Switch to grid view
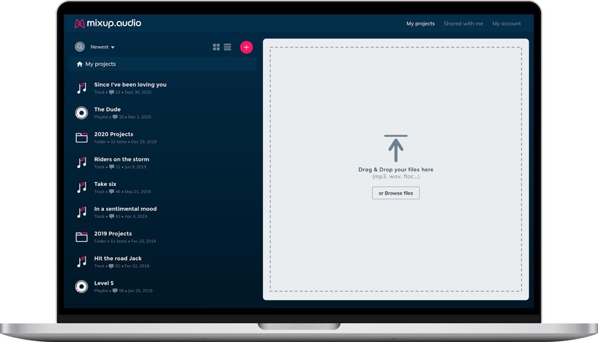The width and height of the screenshot is (598, 342). [x=216, y=47]
